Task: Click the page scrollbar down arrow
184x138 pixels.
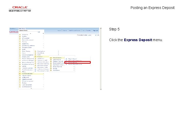Action: (101, 89)
